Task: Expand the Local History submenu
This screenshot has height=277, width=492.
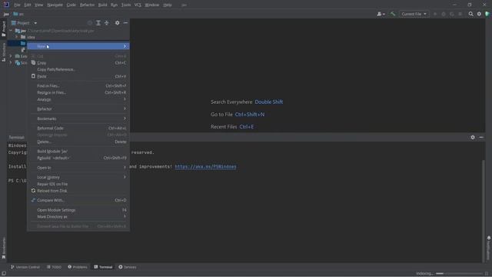Action: point(78,177)
